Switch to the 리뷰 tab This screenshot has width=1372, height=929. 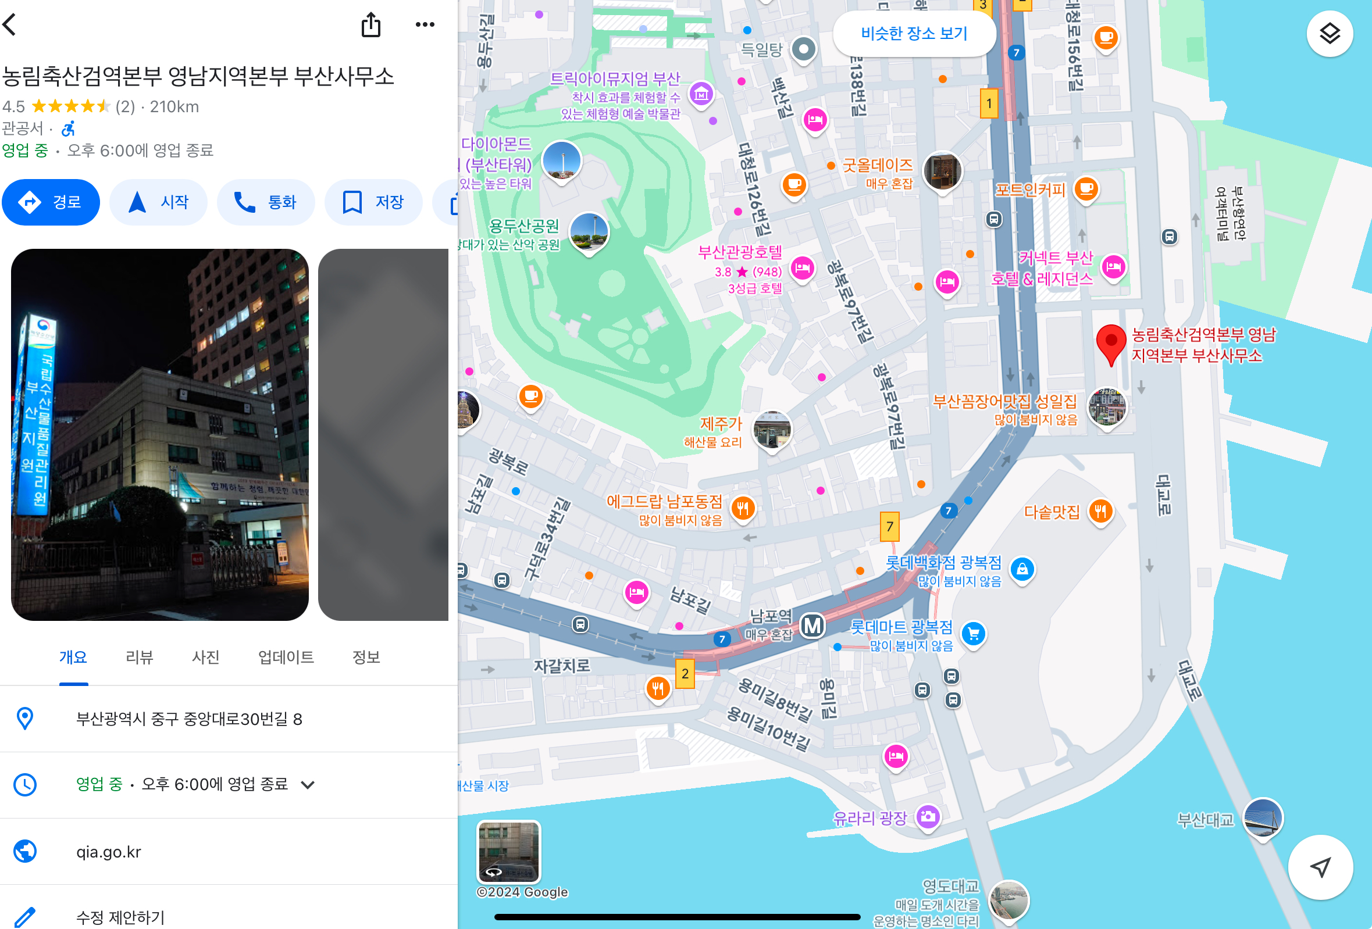click(140, 657)
